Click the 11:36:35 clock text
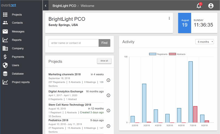 [203, 25]
